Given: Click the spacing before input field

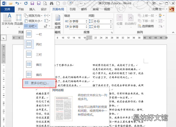Looking at the screenshot, I should (x=101, y=21).
